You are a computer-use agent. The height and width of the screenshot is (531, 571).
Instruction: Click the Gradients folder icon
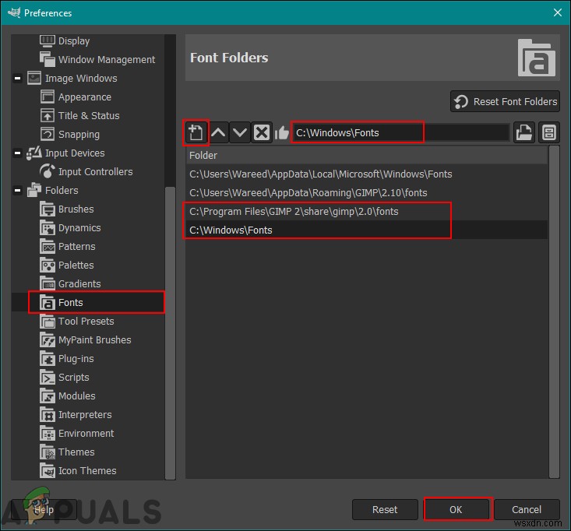tap(48, 284)
